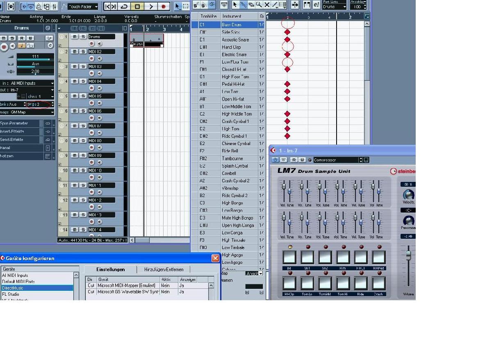Screen dimensions: 494x351
Task: Click the TomMid pad in LM7
Action: pos(325,283)
